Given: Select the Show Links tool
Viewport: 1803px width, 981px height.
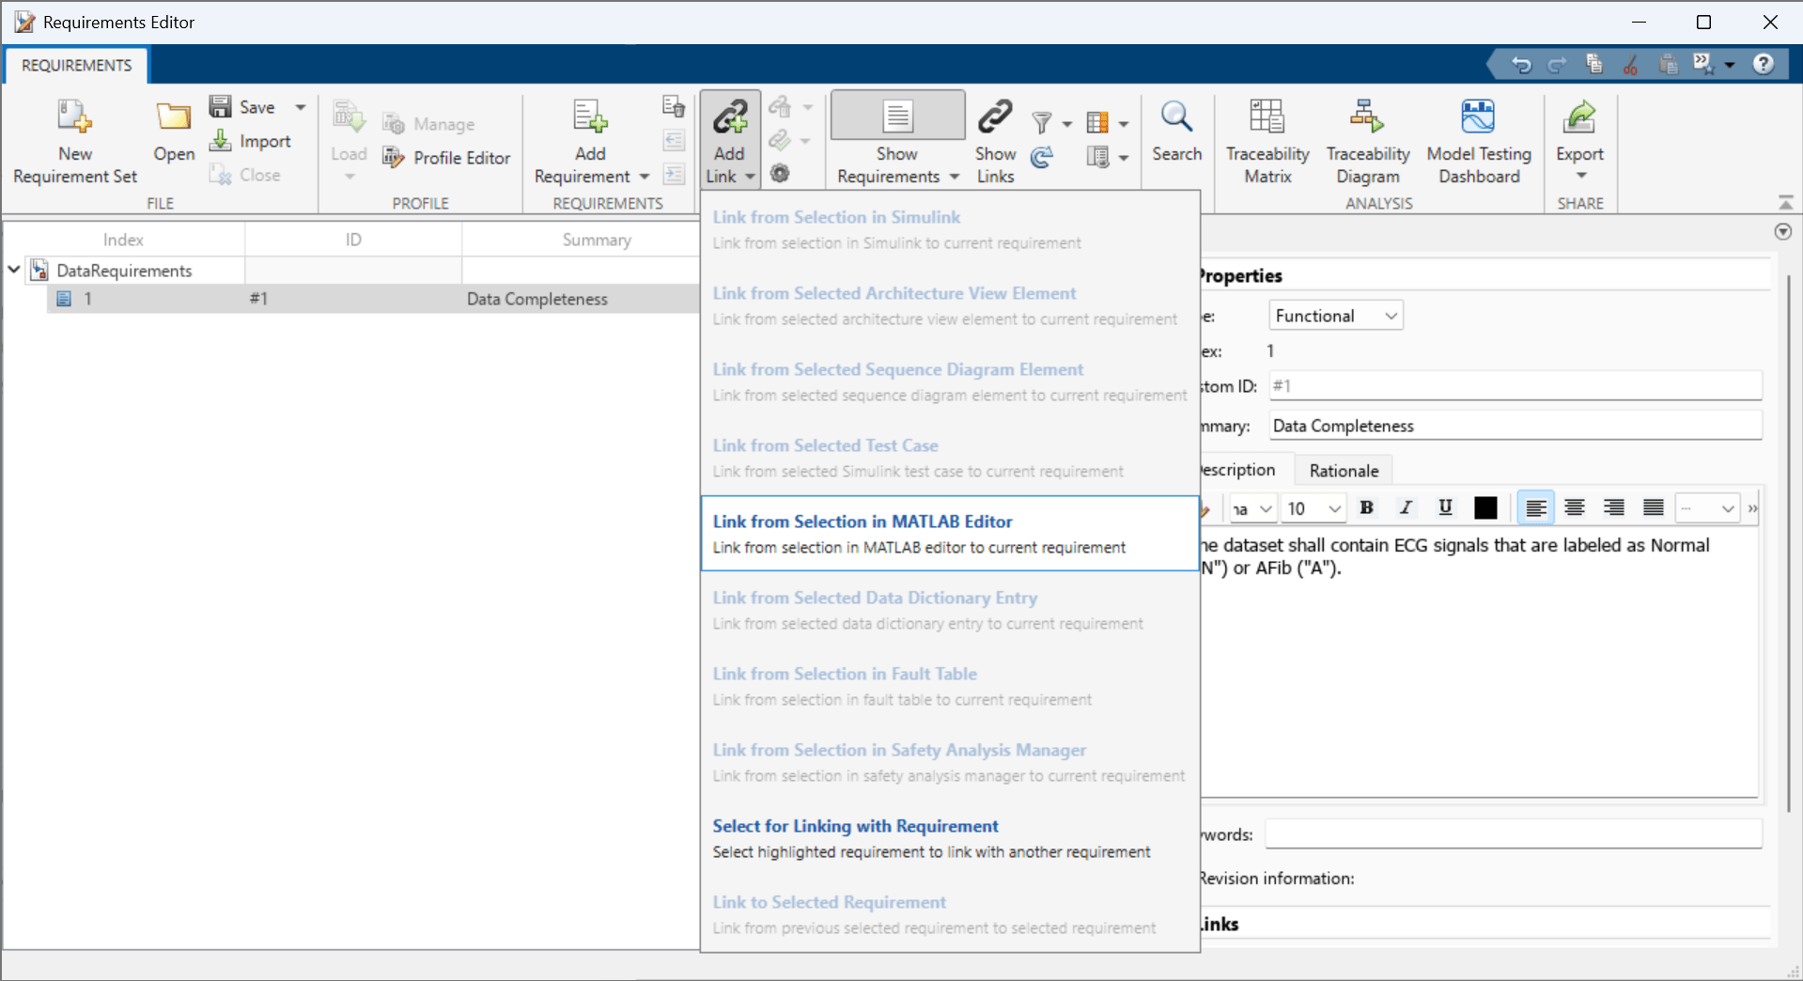Looking at the screenshot, I should click(x=994, y=139).
